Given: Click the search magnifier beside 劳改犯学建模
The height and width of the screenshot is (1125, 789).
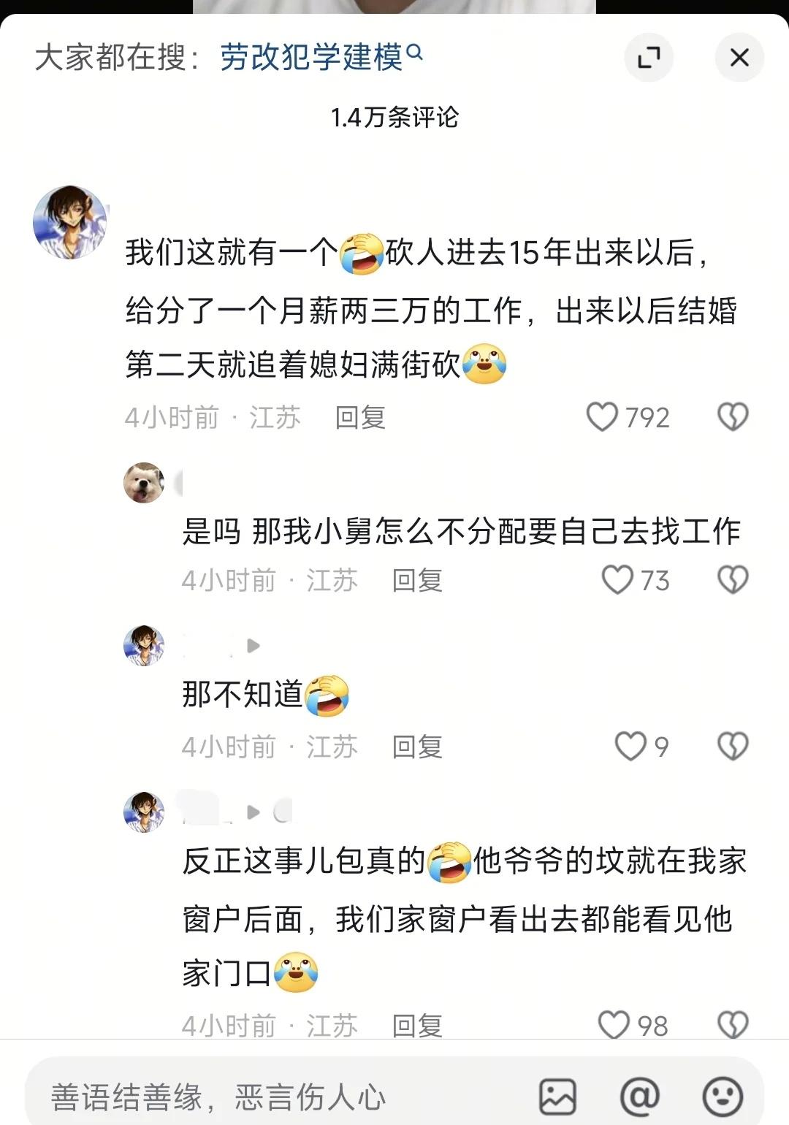Looking at the screenshot, I should click(x=415, y=54).
